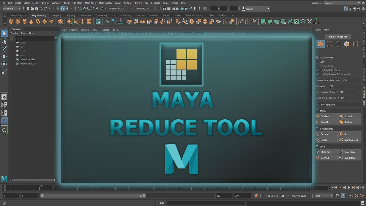This screenshot has width=366, height=206.
Task: Play forwards using playback control
Action: (x=349, y=187)
